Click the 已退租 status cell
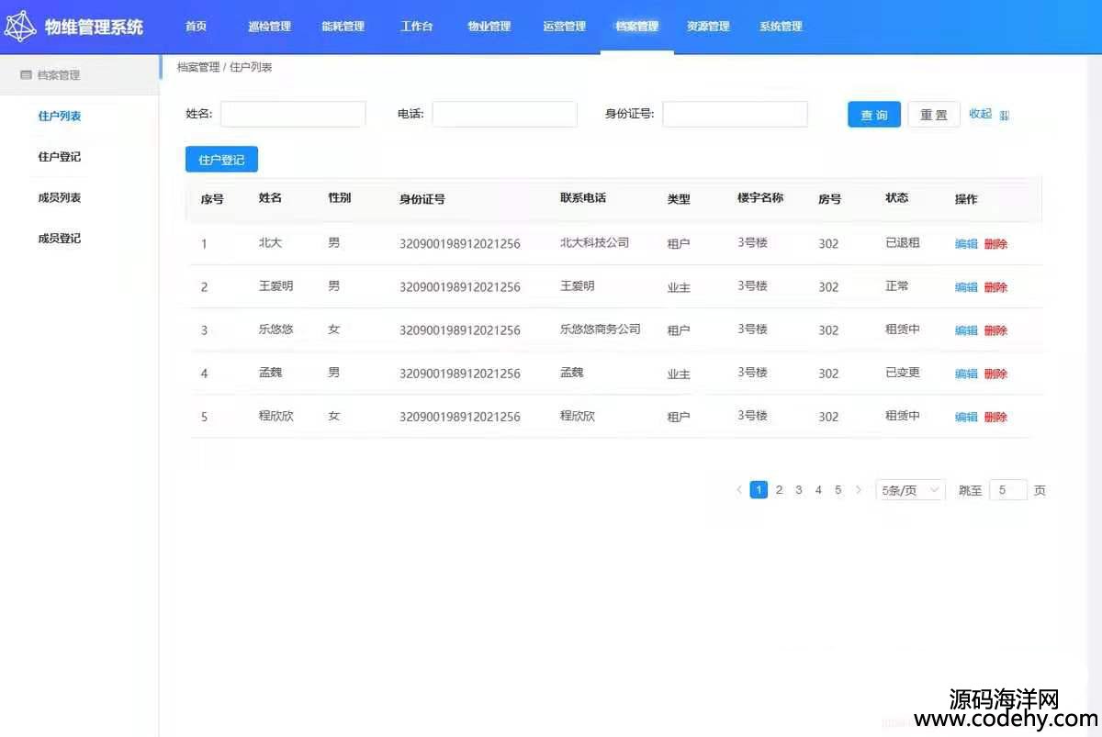Image resolution: width=1102 pixels, height=737 pixels. (903, 243)
